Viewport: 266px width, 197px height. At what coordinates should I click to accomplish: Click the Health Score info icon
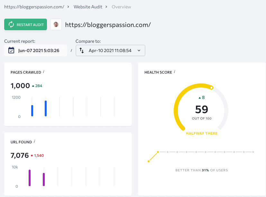174,72
